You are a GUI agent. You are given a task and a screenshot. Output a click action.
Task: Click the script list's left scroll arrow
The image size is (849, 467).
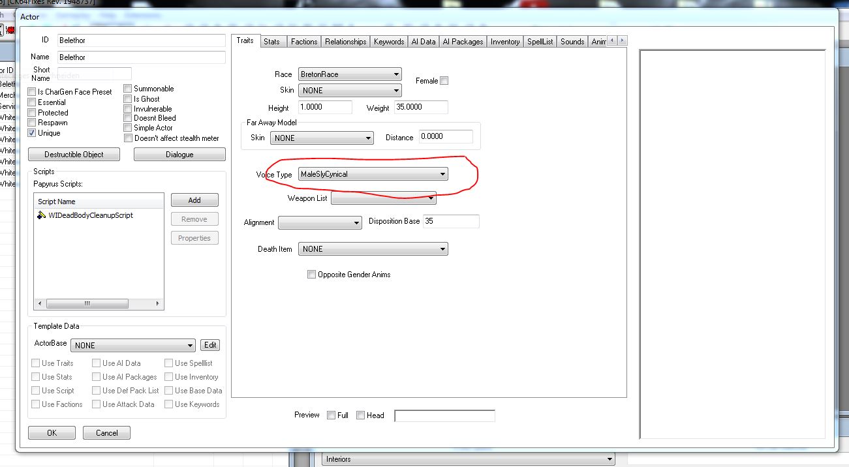(x=40, y=304)
